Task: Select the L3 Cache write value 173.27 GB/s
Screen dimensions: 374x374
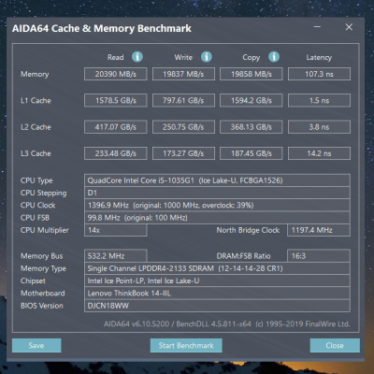Action: coord(183,153)
